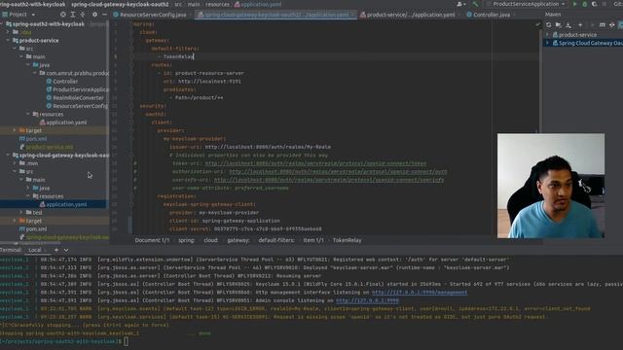The height and width of the screenshot is (350, 623).
Task: Expand the .mvn folder
Action: point(15,163)
